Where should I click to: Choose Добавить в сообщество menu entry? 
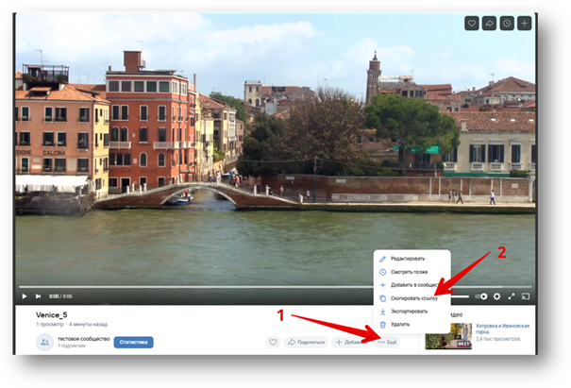click(x=412, y=285)
